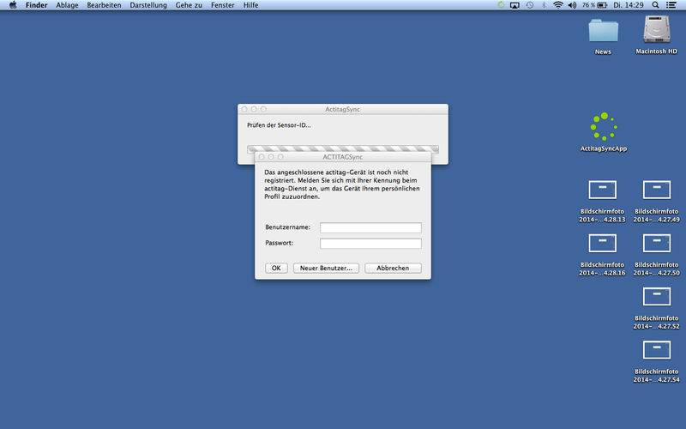Open the Hilfe menu
Image resolution: width=686 pixels, height=429 pixels.
(250, 5)
